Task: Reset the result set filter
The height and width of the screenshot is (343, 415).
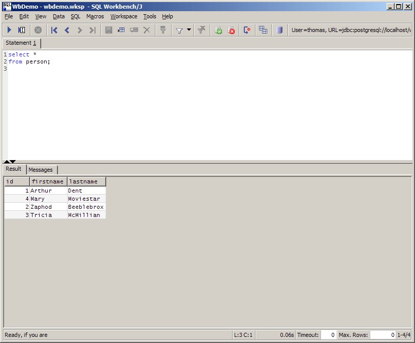Action: pyautogui.click(x=201, y=29)
